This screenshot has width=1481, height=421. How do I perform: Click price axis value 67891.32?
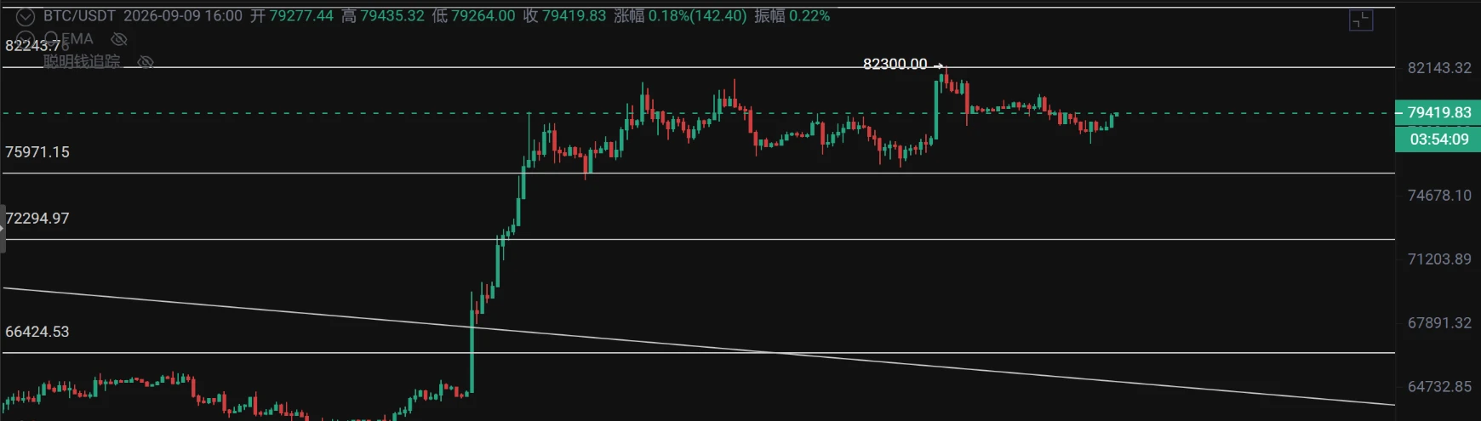click(1439, 323)
